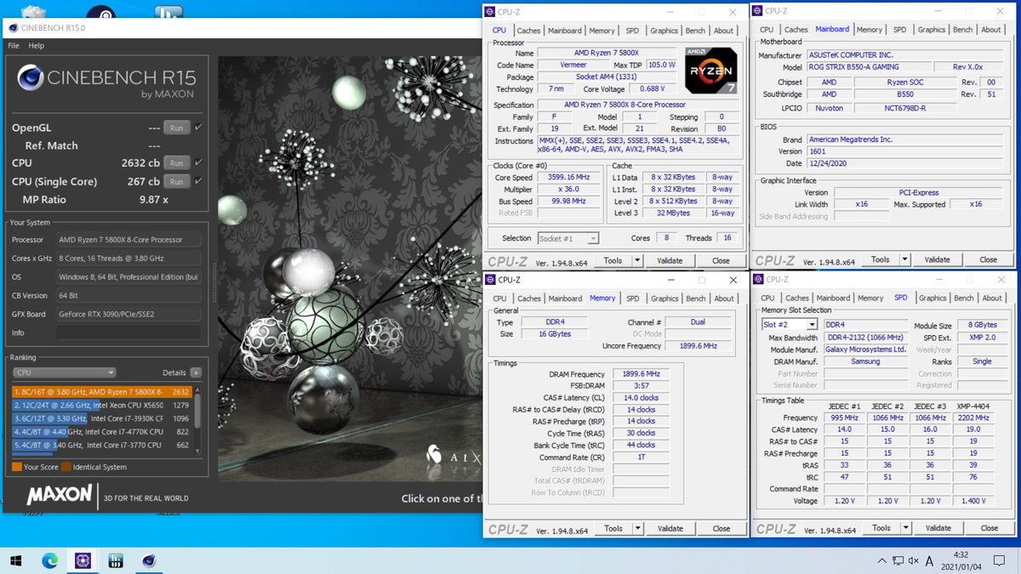Switch to CPU-Z in the taskbar
The image size is (1021, 574).
[x=83, y=560]
